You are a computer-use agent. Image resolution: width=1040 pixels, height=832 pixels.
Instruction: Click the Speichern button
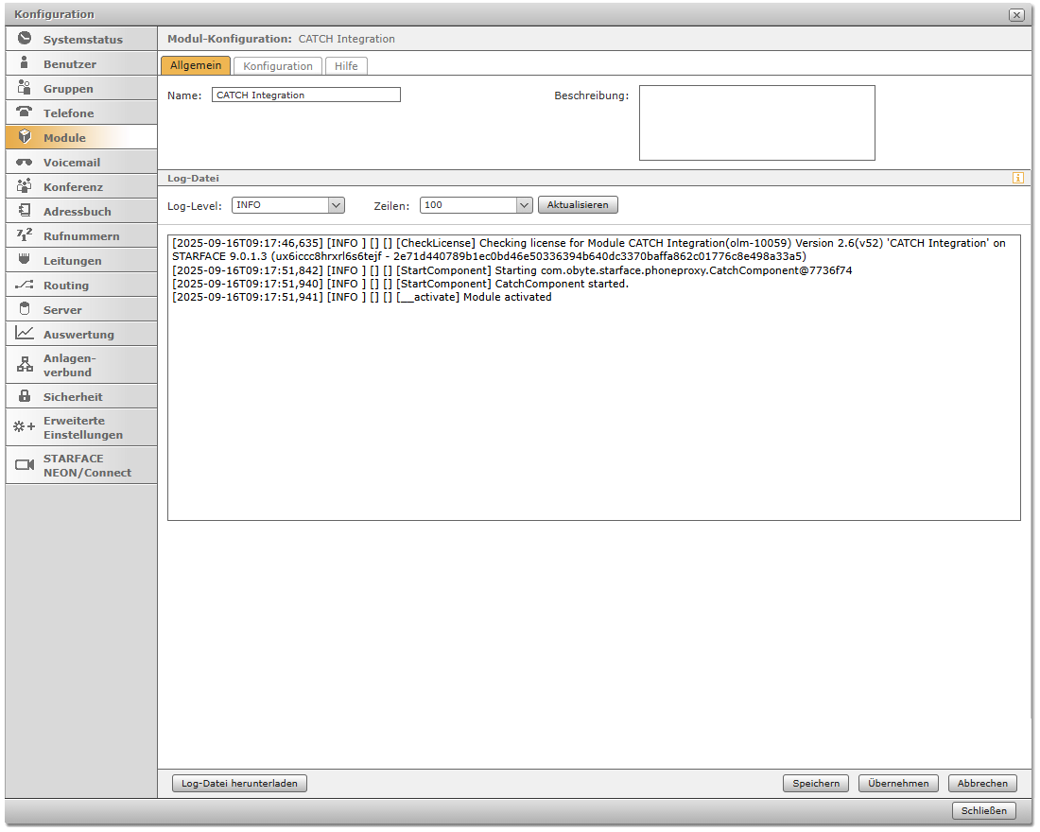tap(816, 783)
